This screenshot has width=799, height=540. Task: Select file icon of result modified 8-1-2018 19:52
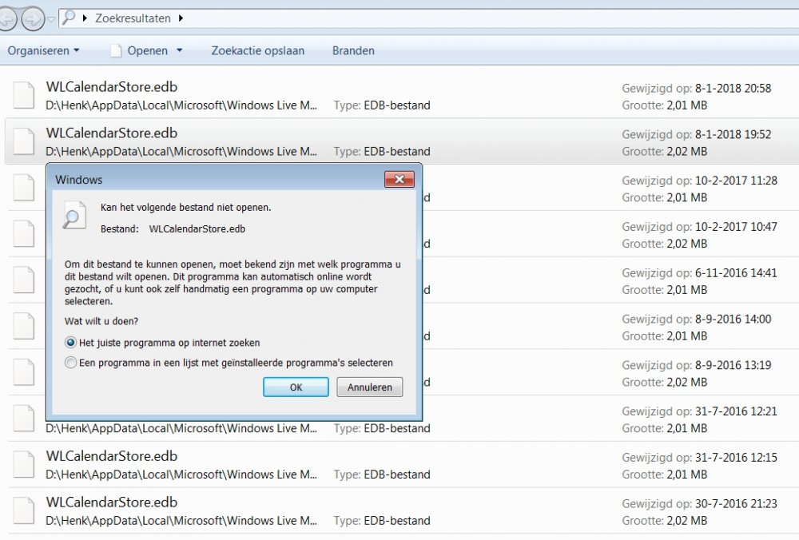[x=24, y=141]
